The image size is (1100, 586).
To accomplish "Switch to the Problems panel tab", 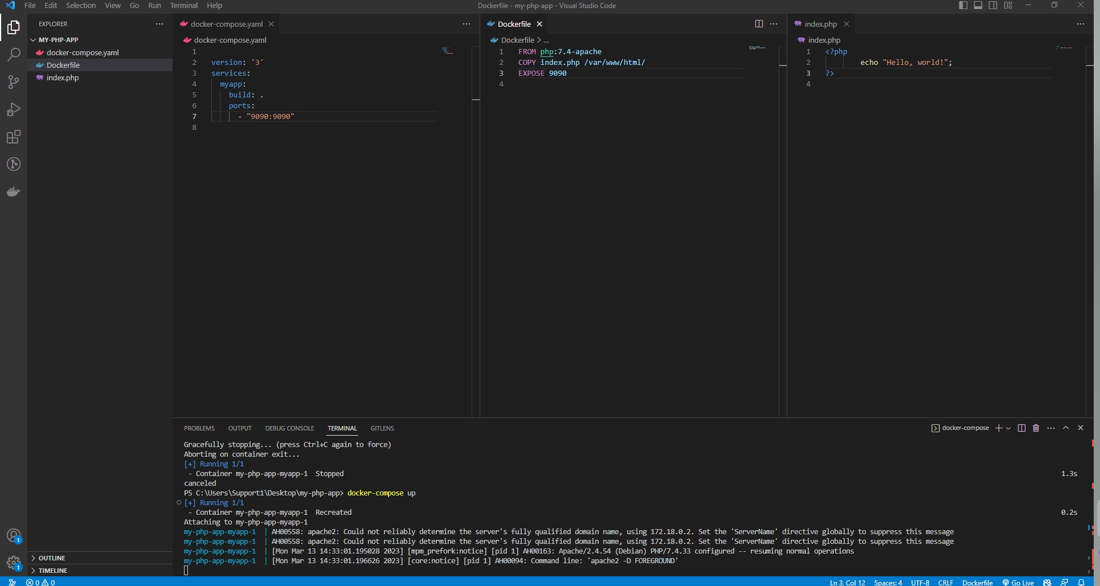I will tap(199, 428).
